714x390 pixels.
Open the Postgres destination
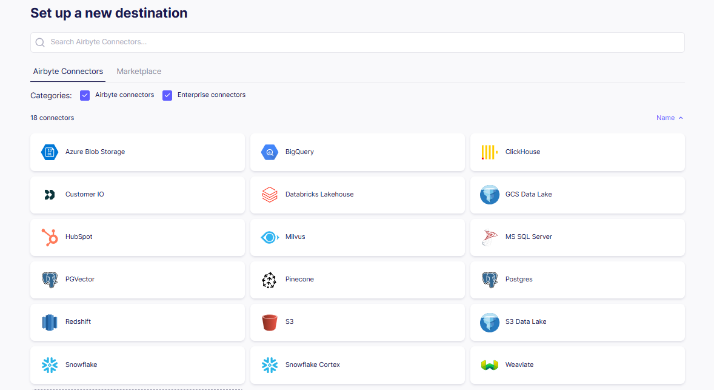click(576, 280)
